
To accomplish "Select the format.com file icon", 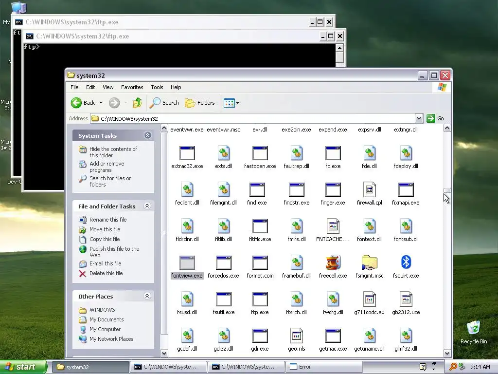I will 260,262.
